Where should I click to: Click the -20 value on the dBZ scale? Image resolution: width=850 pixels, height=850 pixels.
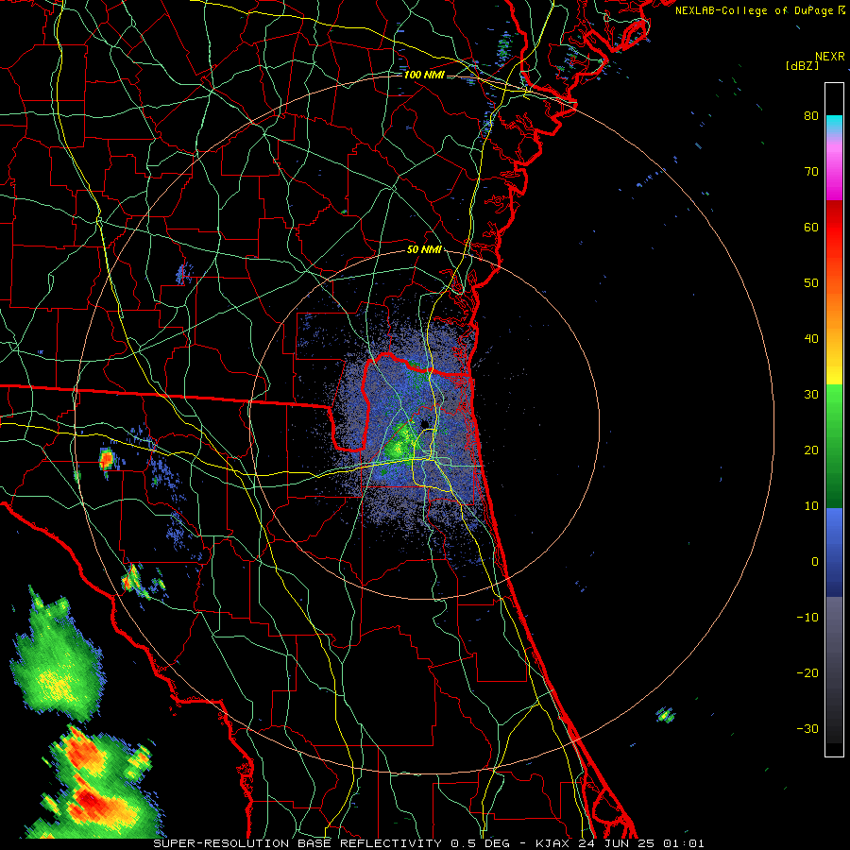[807, 672]
